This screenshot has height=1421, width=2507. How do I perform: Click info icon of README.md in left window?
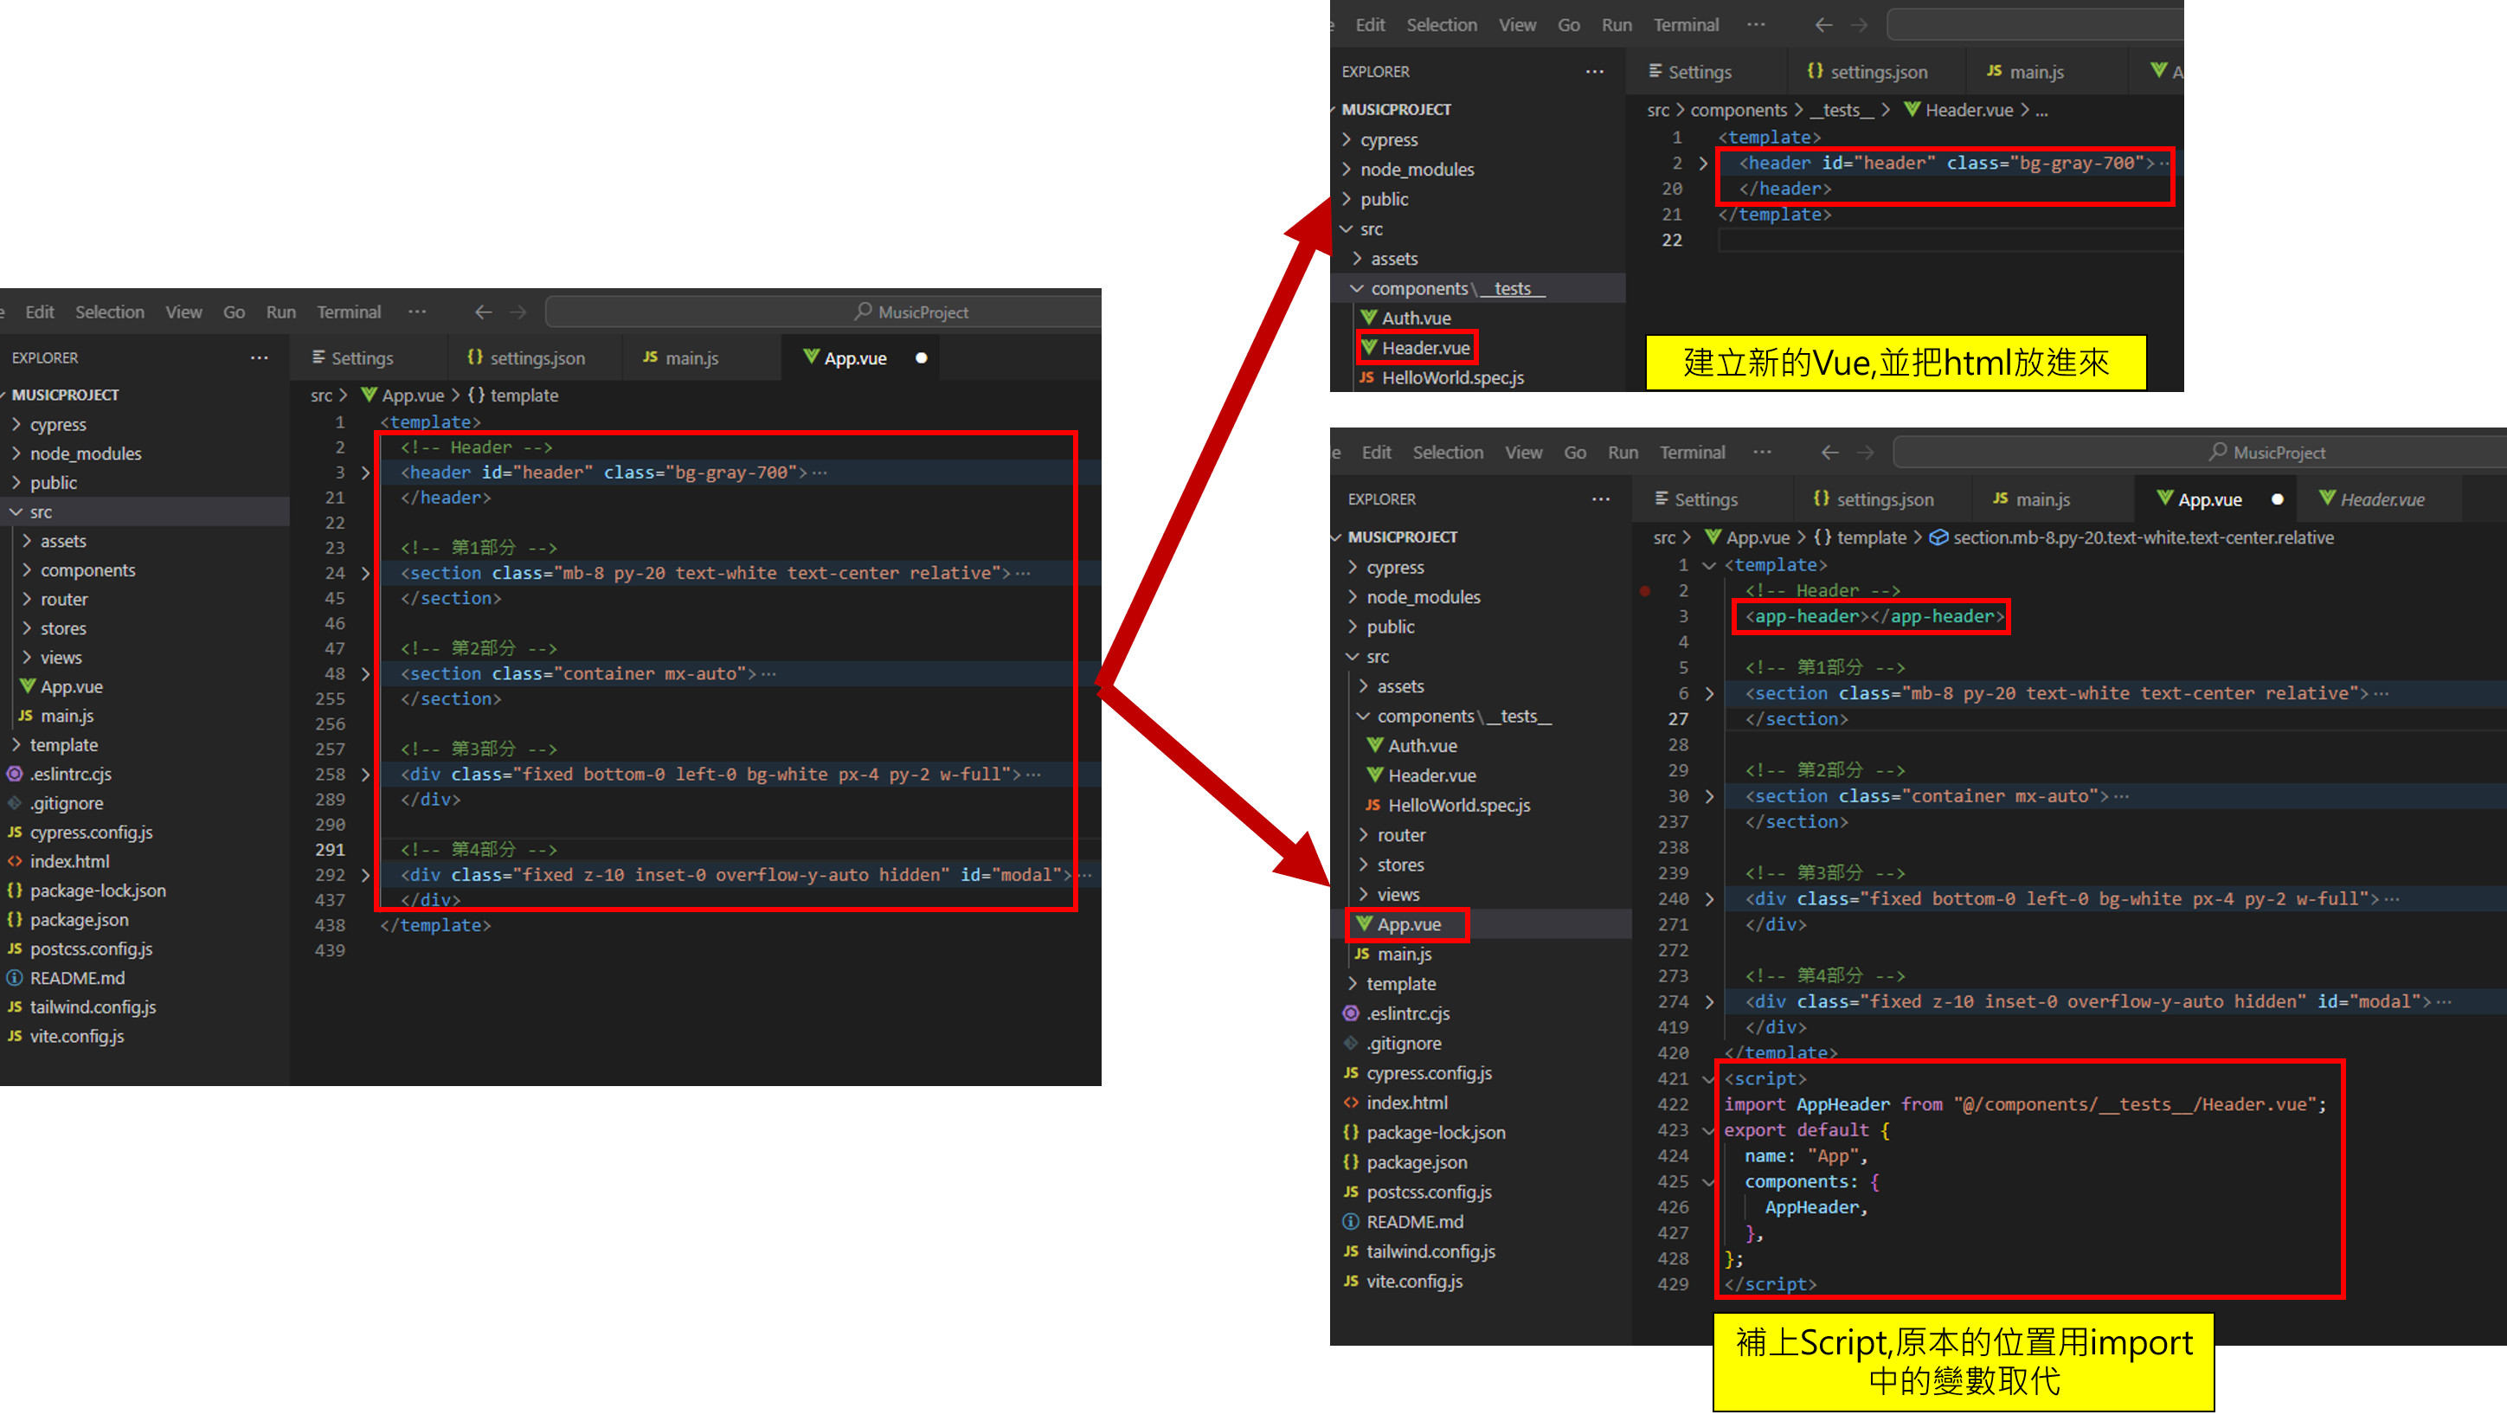(x=15, y=978)
